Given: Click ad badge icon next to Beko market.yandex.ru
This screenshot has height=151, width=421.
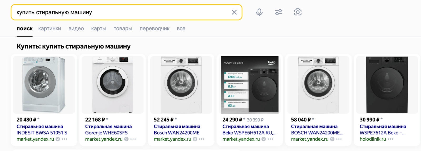Looking at the screenshot, I should click(x=264, y=139).
